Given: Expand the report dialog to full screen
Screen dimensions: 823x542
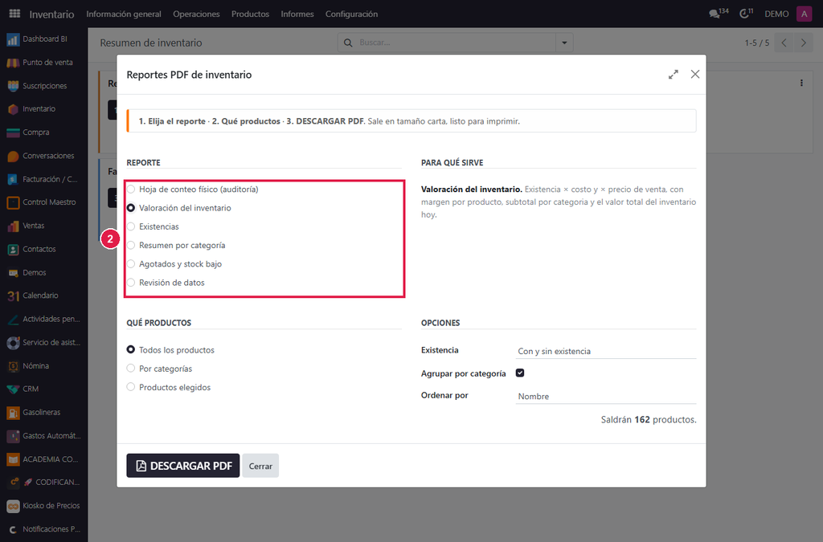Looking at the screenshot, I should tap(674, 75).
